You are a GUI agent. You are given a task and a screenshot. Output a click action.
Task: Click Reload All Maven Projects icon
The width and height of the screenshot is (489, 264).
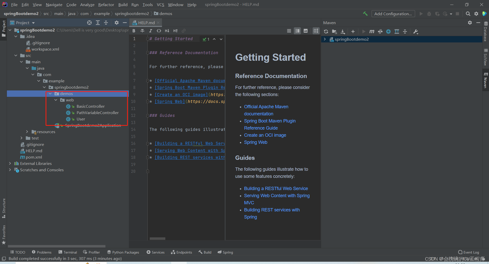point(326,32)
